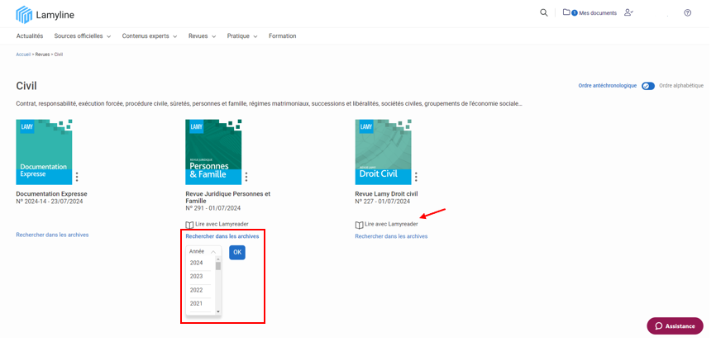Click the help question mark icon
The width and height of the screenshot is (716, 342).
click(x=687, y=13)
